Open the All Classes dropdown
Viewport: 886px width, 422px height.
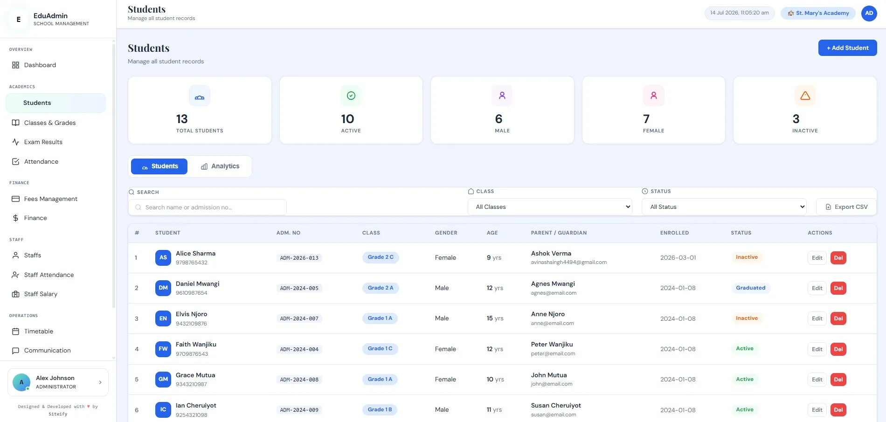[x=550, y=207]
